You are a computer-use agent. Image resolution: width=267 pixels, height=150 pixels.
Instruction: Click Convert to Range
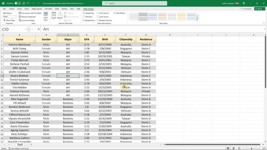click(x=27, y=20)
